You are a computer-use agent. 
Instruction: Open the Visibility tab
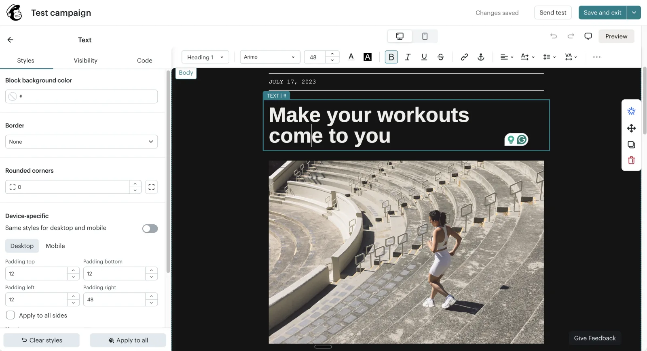(x=85, y=61)
